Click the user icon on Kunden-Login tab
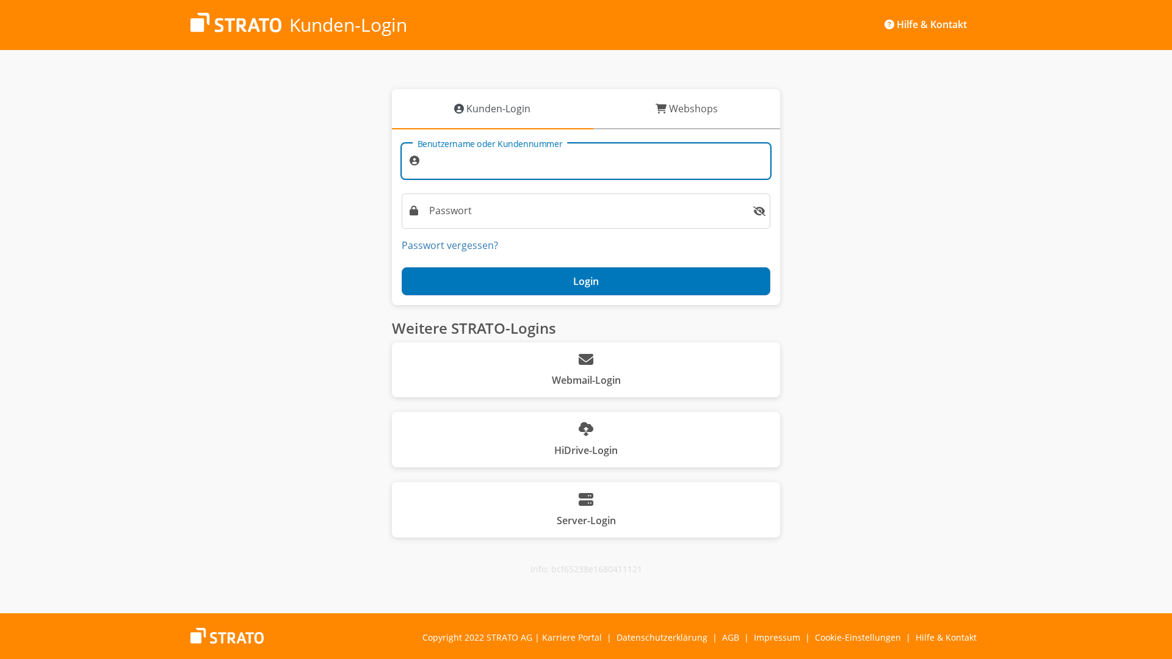 coord(459,109)
